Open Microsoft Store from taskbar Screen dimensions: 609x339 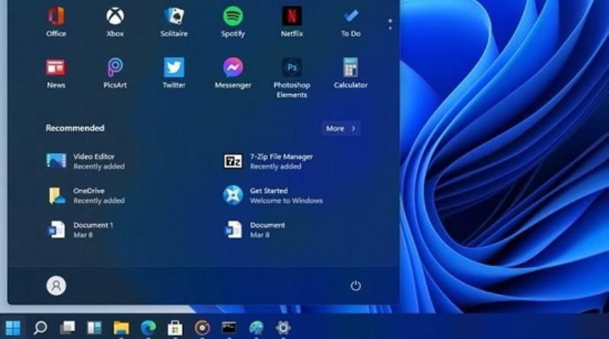click(x=175, y=328)
